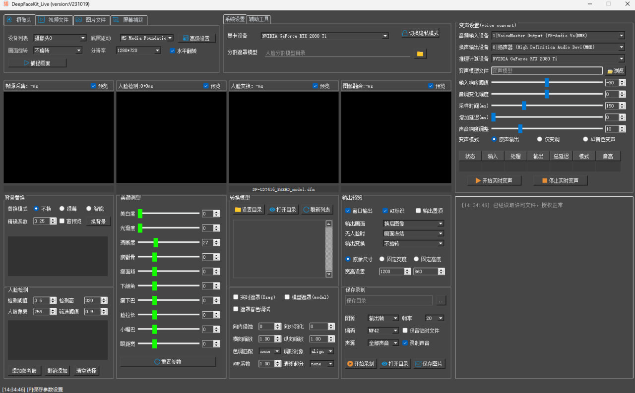The width and height of the screenshot is (635, 393).
Task: Open 音频输入设备 dropdown
Action: coord(558,36)
